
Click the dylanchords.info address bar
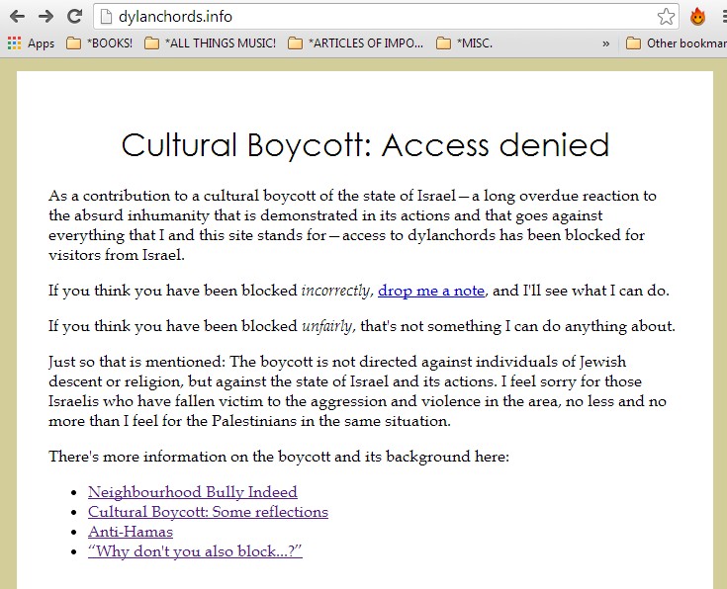386,17
